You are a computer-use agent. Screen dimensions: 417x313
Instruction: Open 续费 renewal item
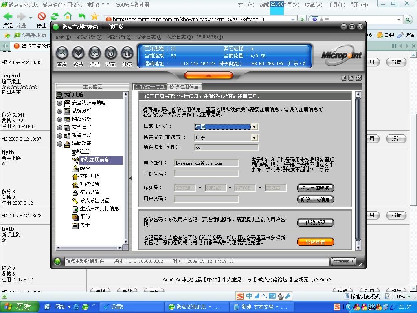point(85,168)
